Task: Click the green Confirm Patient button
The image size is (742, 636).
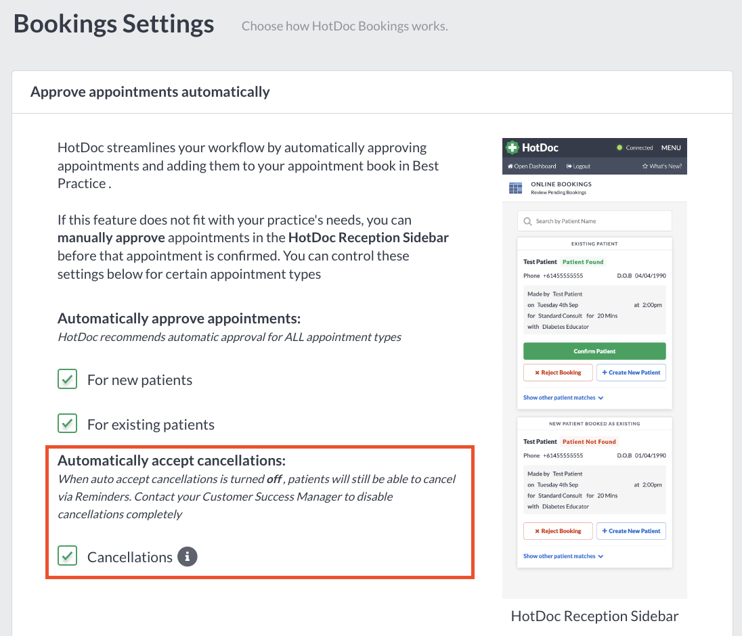Action: click(x=594, y=351)
